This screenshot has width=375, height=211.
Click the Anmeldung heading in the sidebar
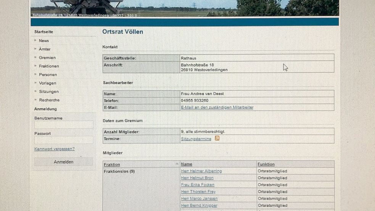(45, 109)
